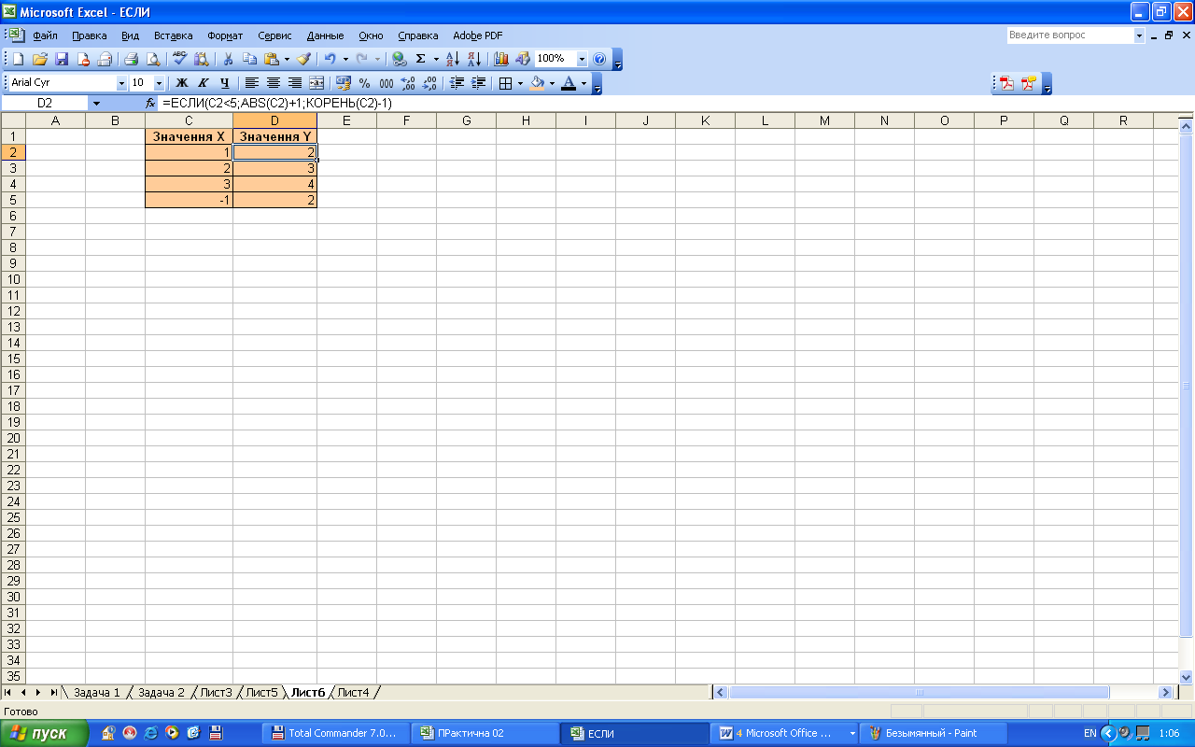Open Microsoft Excel Help question mark
The width and height of the screenshot is (1195, 747).
599,59
